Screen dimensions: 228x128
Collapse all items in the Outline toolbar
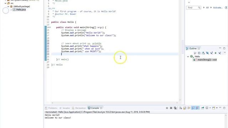tap(199, 53)
